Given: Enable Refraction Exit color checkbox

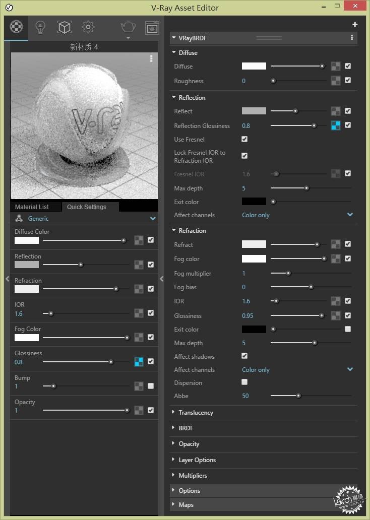Looking at the screenshot, I should pyautogui.click(x=348, y=329).
